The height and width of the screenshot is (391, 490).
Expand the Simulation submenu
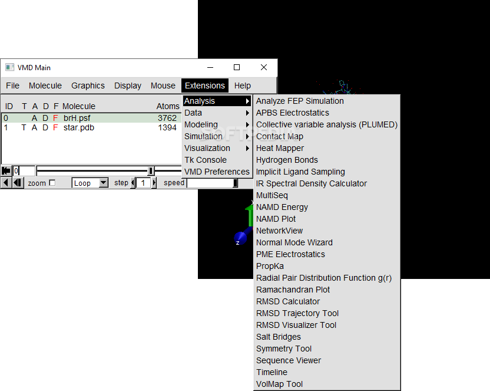click(x=217, y=136)
